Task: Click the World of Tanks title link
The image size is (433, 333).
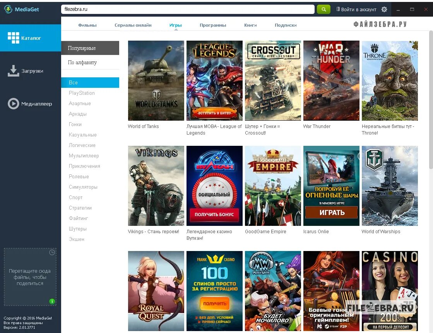Action: [x=143, y=126]
